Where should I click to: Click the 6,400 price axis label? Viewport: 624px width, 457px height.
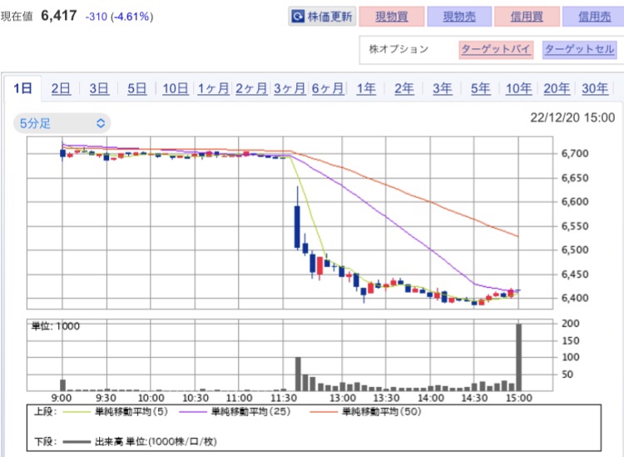point(575,298)
